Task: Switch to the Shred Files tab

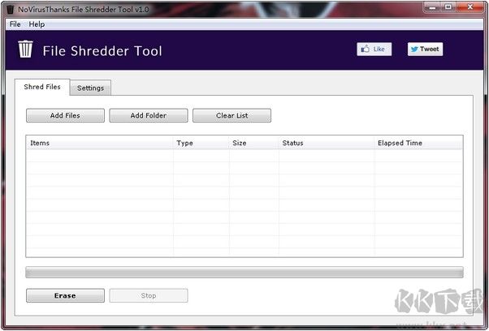Action: click(x=42, y=87)
